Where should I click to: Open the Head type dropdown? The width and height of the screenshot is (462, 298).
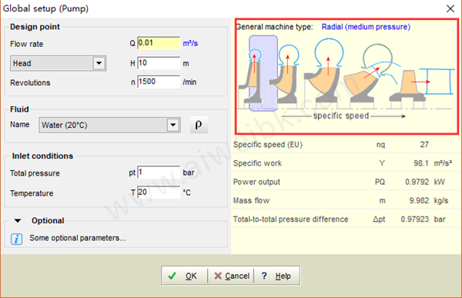(99, 63)
